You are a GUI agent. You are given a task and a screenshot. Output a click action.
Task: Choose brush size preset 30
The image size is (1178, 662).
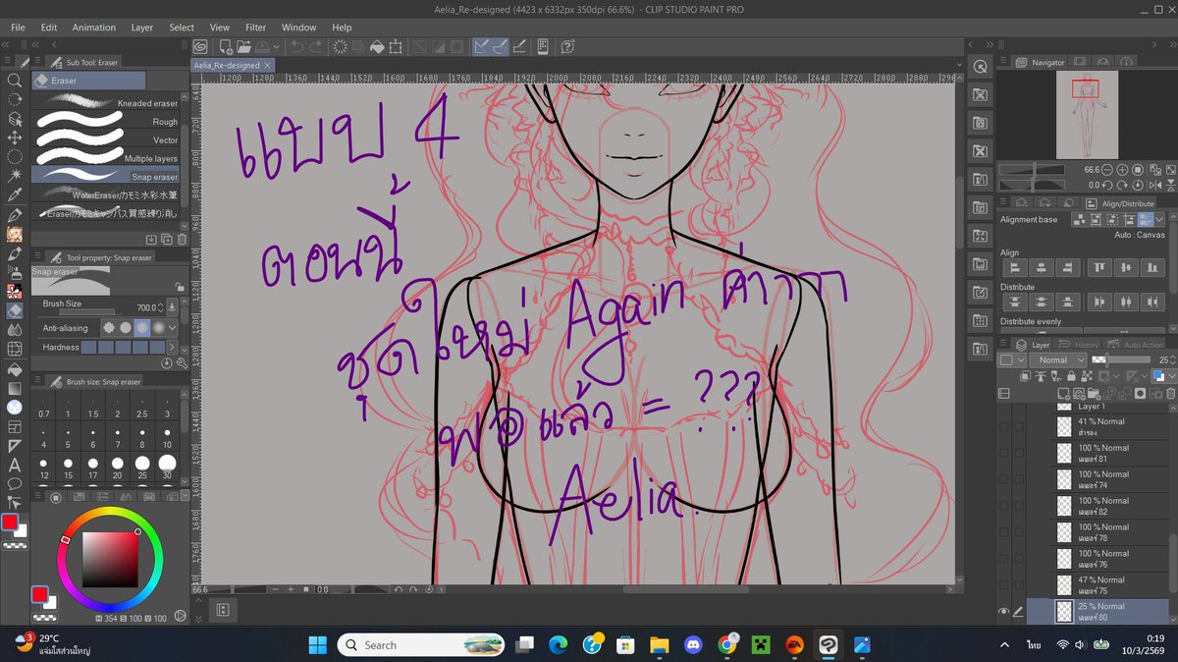pos(168,467)
